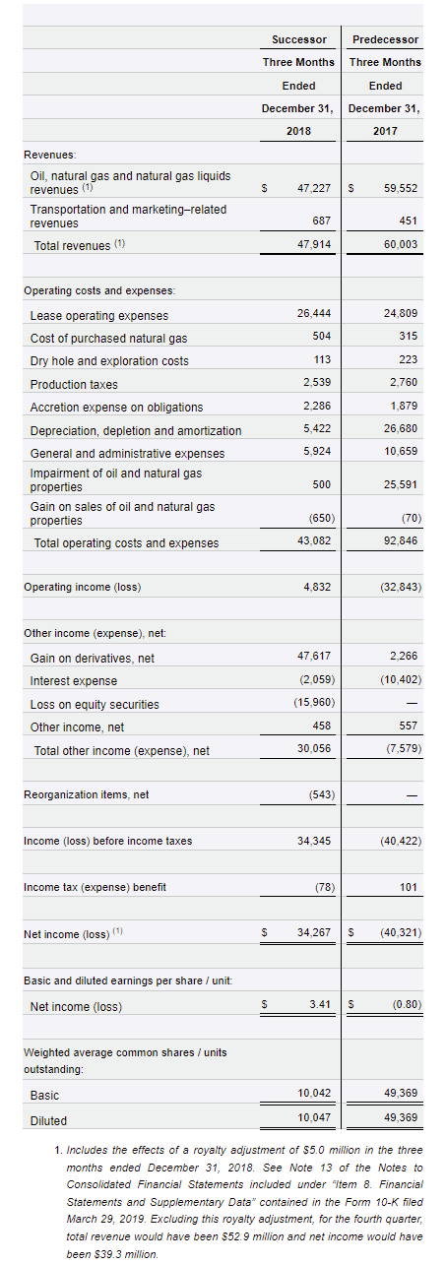Select the Predecessor column header
This screenshot has height=1264, width=446.
tap(386, 39)
